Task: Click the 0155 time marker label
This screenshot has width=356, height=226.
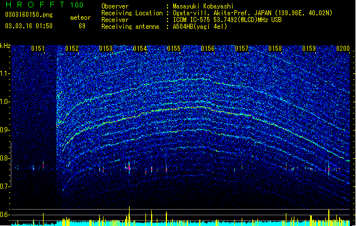Action: (174, 49)
